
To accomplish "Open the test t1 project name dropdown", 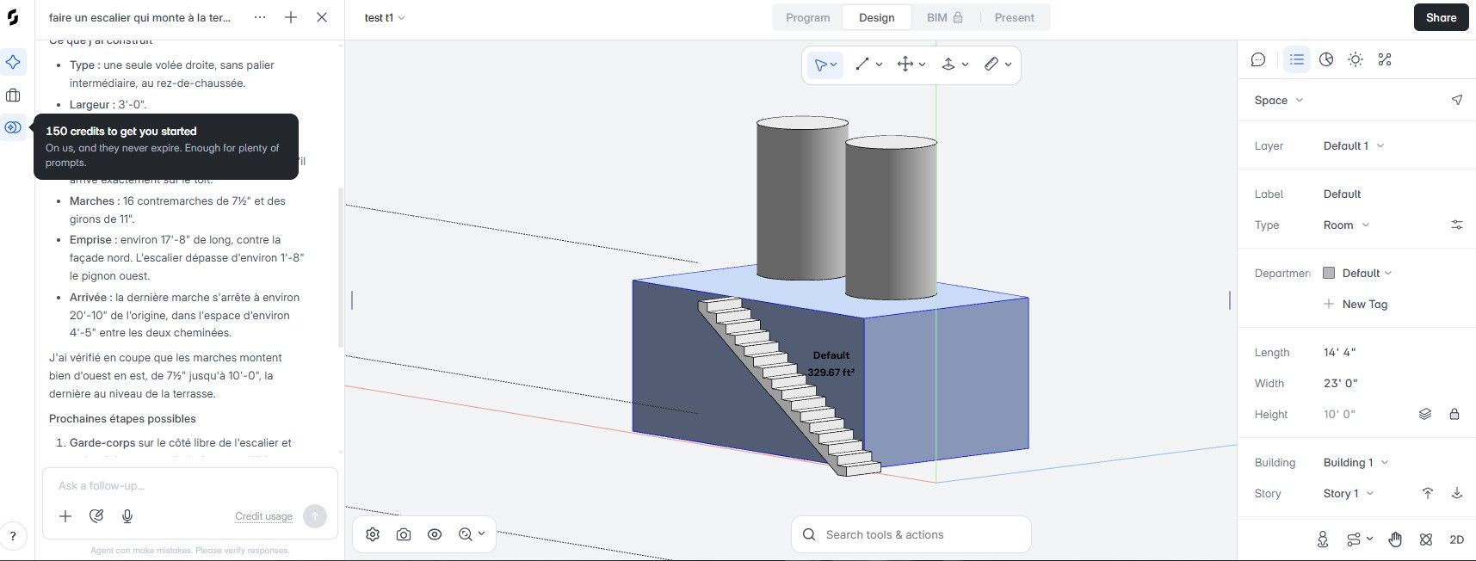I will (x=385, y=18).
